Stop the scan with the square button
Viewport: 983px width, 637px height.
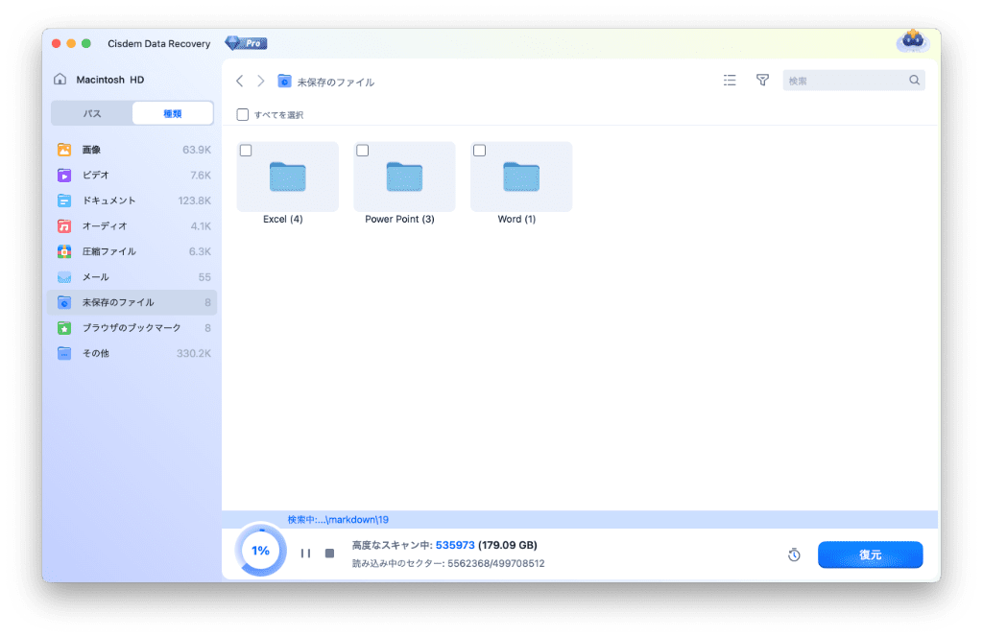(329, 554)
